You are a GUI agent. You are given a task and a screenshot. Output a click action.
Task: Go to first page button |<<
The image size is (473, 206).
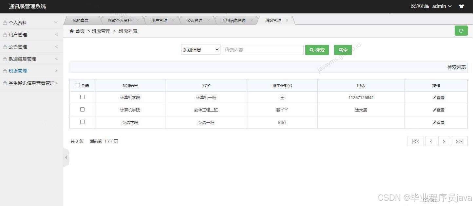(x=415, y=141)
